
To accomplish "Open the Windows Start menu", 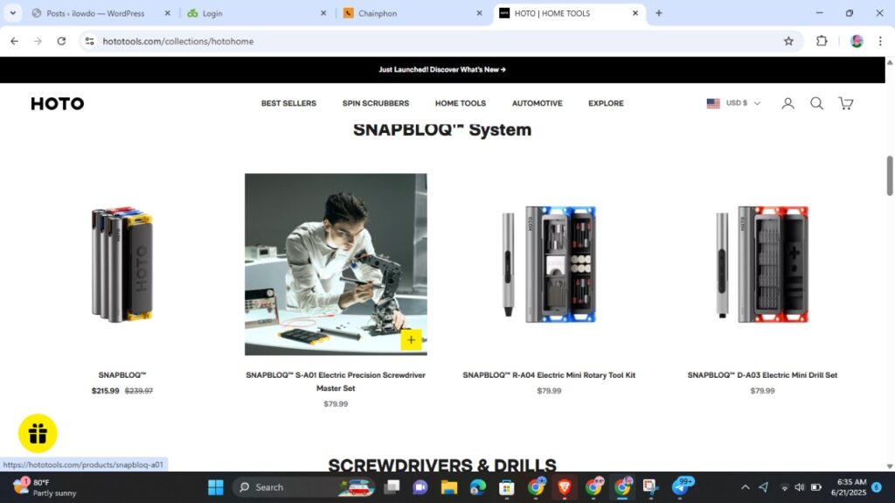I will point(216,487).
